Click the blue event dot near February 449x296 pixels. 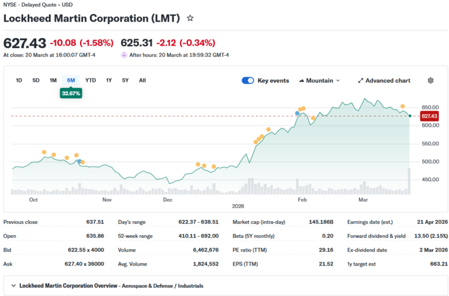point(298,112)
